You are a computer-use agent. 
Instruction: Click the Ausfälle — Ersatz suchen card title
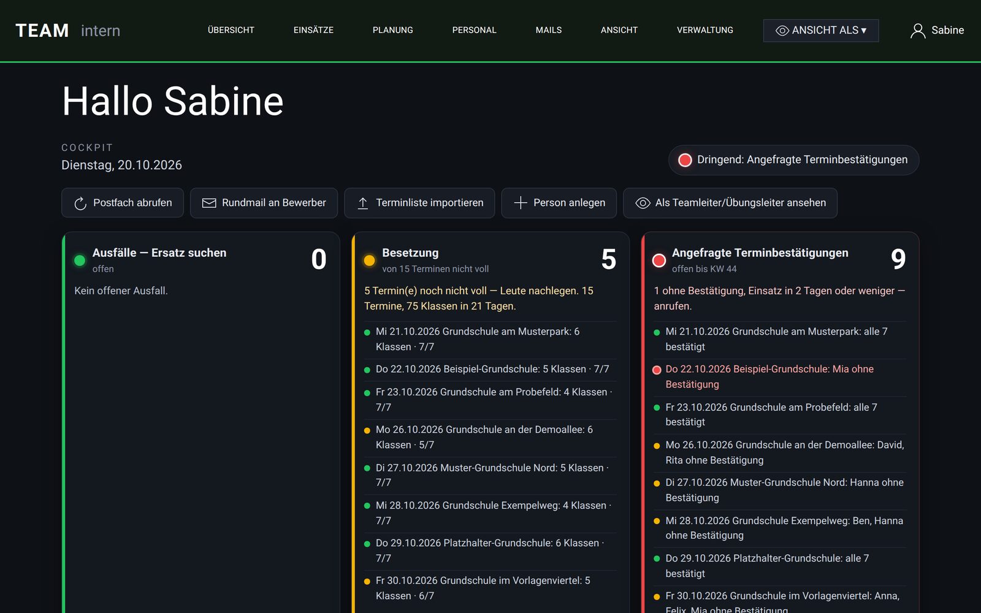159,253
